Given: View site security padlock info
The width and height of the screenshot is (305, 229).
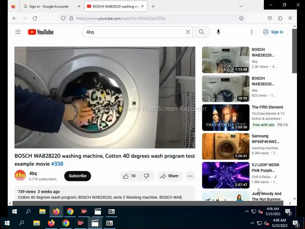Looking at the screenshot, I should coord(71,18).
